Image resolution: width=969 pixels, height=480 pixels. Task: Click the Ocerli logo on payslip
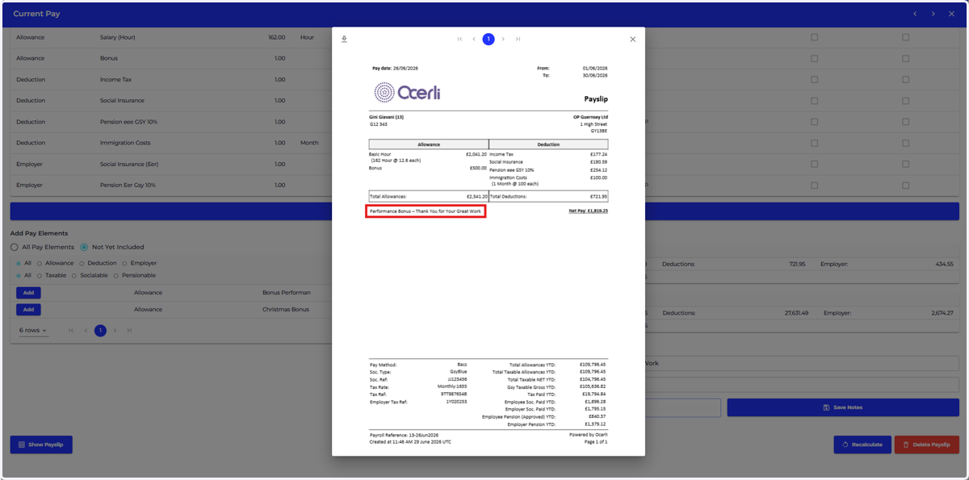[x=407, y=93]
